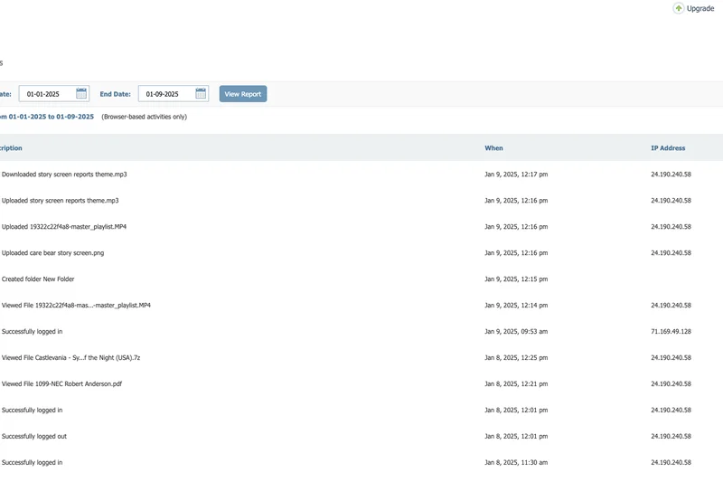Select the Viewed File 1099-NEC Robert Anderson.pdf entry

click(61, 384)
